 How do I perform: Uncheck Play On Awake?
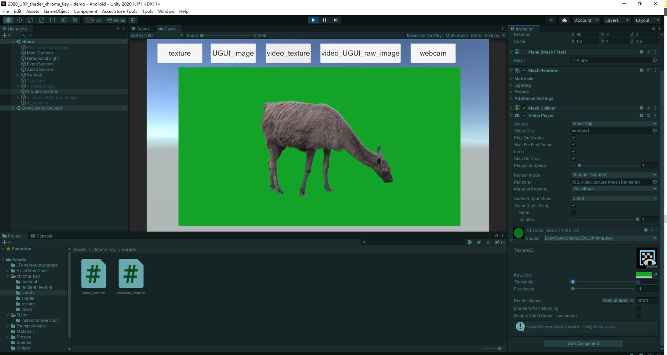point(574,137)
